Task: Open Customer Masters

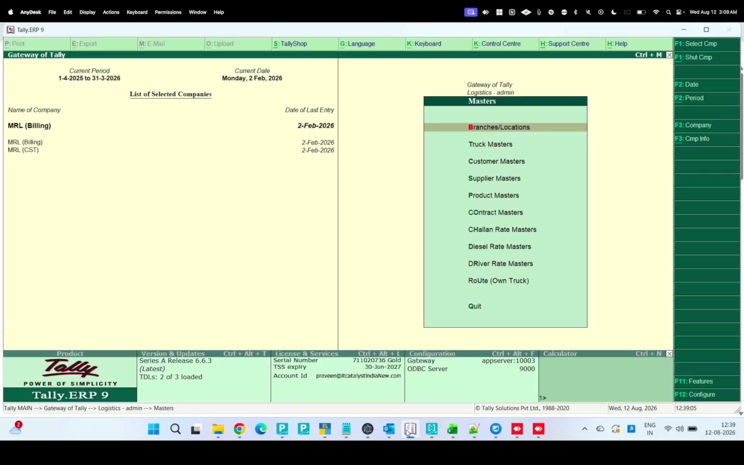Action: (496, 161)
